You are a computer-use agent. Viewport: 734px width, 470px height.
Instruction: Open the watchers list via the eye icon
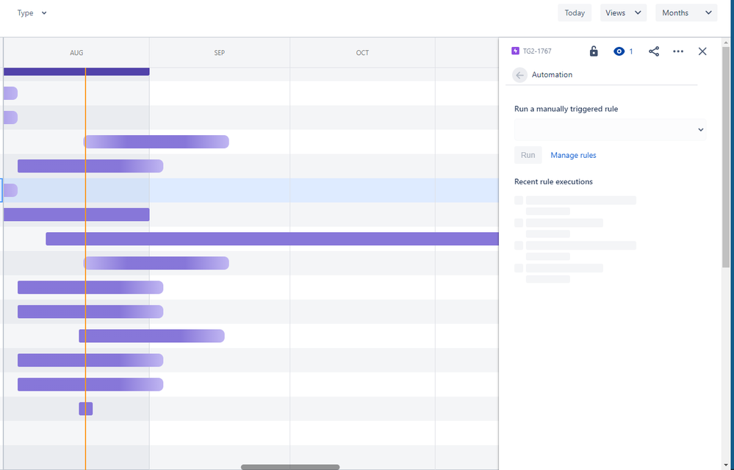[x=619, y=51]
